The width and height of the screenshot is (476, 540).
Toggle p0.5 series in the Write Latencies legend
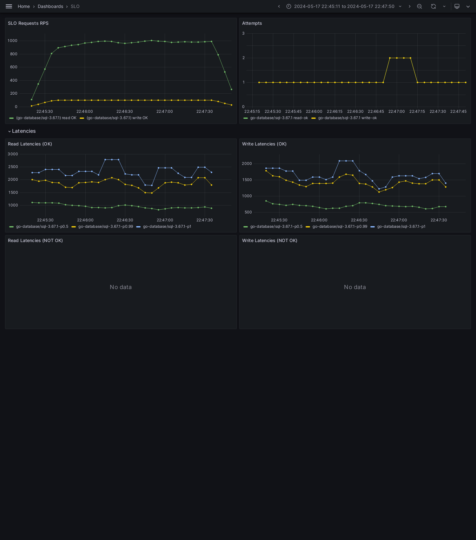276,226
